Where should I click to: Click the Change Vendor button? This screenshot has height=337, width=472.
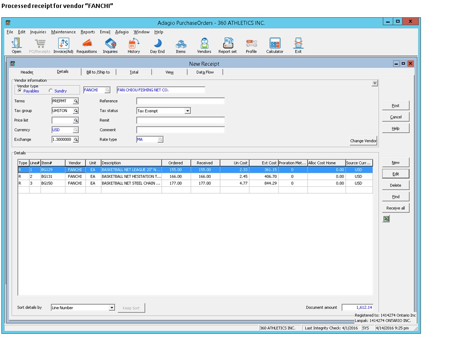point(363,141)
